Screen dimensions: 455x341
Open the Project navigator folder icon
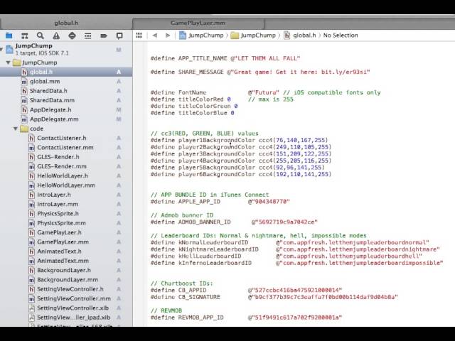tap(9, 36)
